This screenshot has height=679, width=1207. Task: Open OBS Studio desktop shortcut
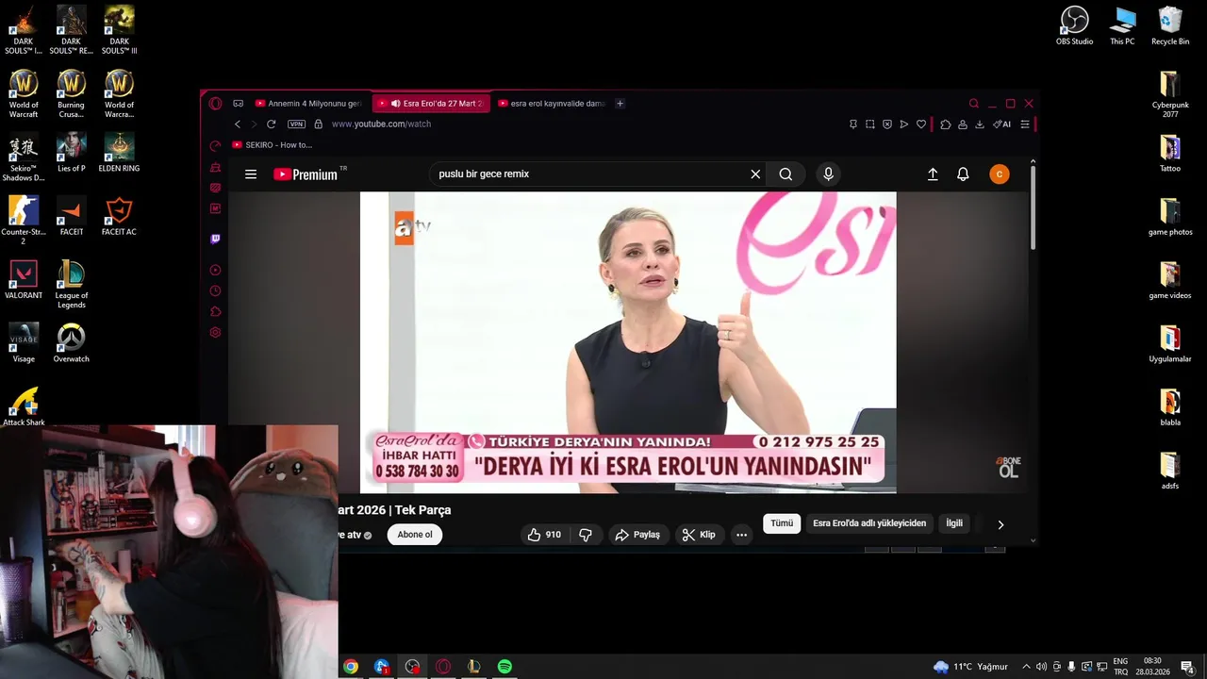[1074, 26]
